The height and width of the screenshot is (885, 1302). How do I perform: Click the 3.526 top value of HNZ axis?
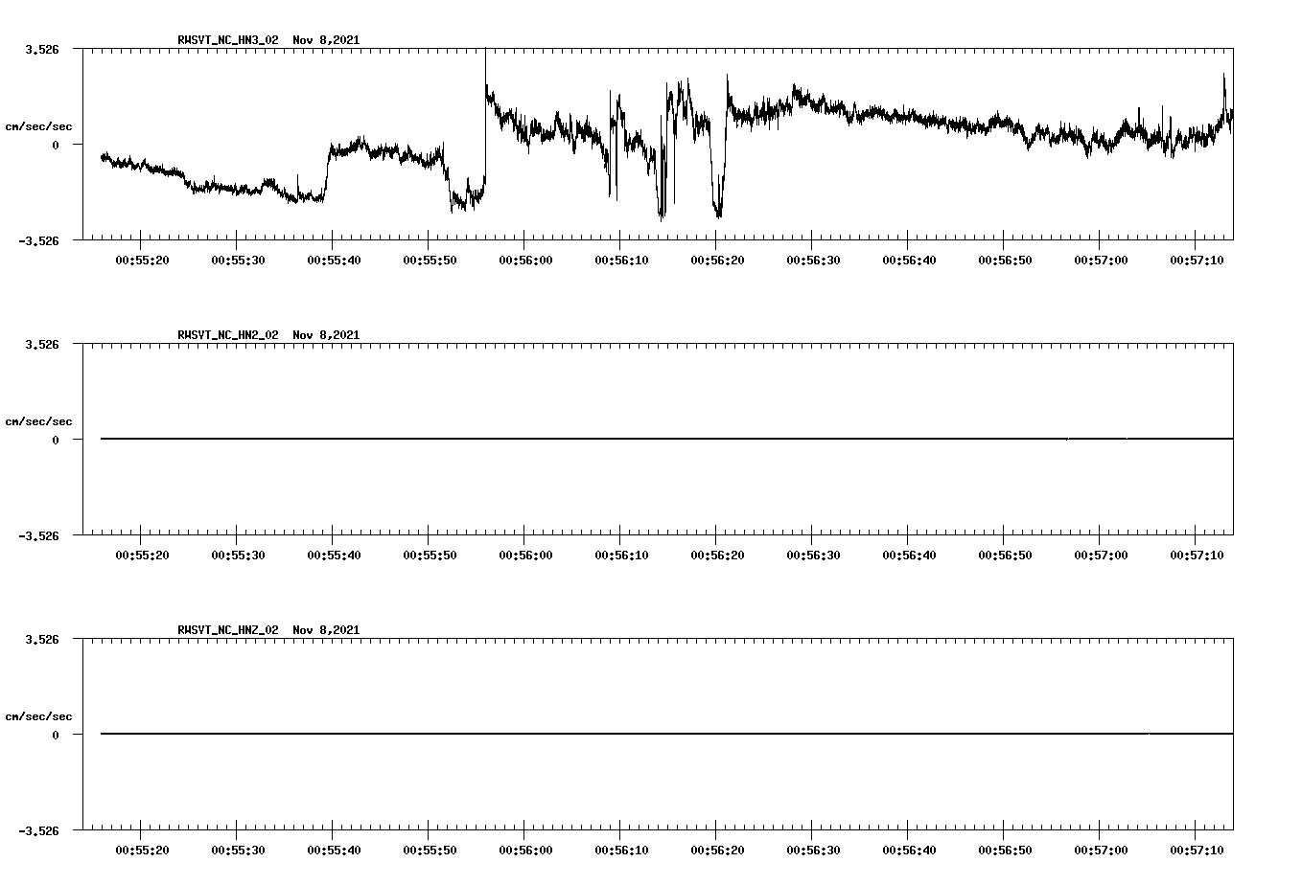[42, 639]
